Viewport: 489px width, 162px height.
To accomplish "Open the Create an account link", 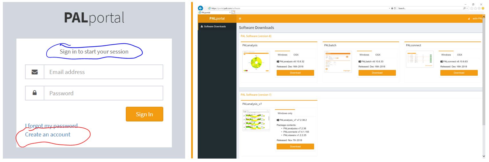I will 47,134.
